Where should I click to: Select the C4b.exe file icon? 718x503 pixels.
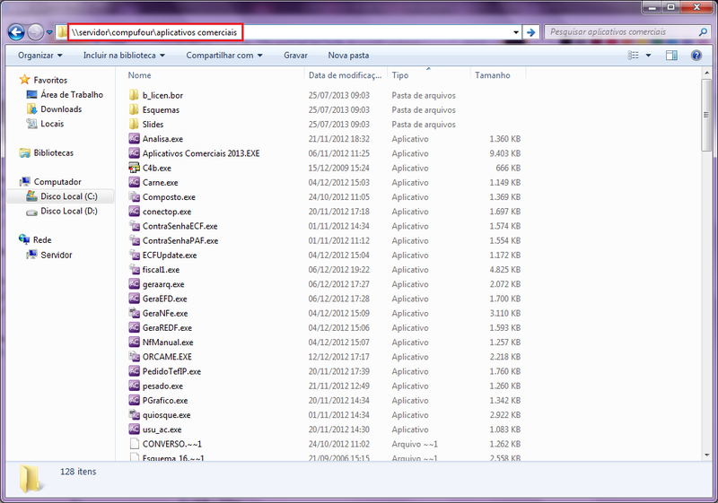click(x=135, y=168)
